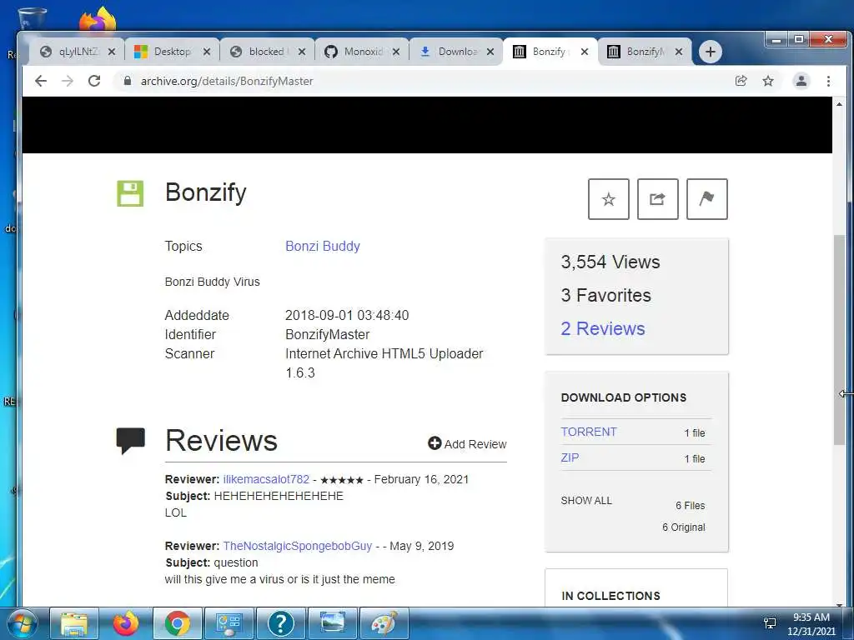The height and width of the screenshot is (640, 854).
Task: Click the padlock site info icon
Action: point(128,81)
